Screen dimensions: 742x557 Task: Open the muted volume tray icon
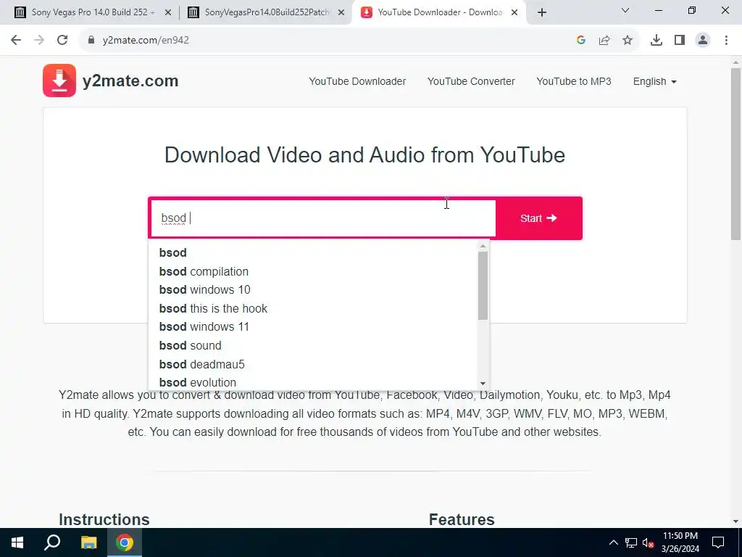pyautogui.click(x=648, y=542)
